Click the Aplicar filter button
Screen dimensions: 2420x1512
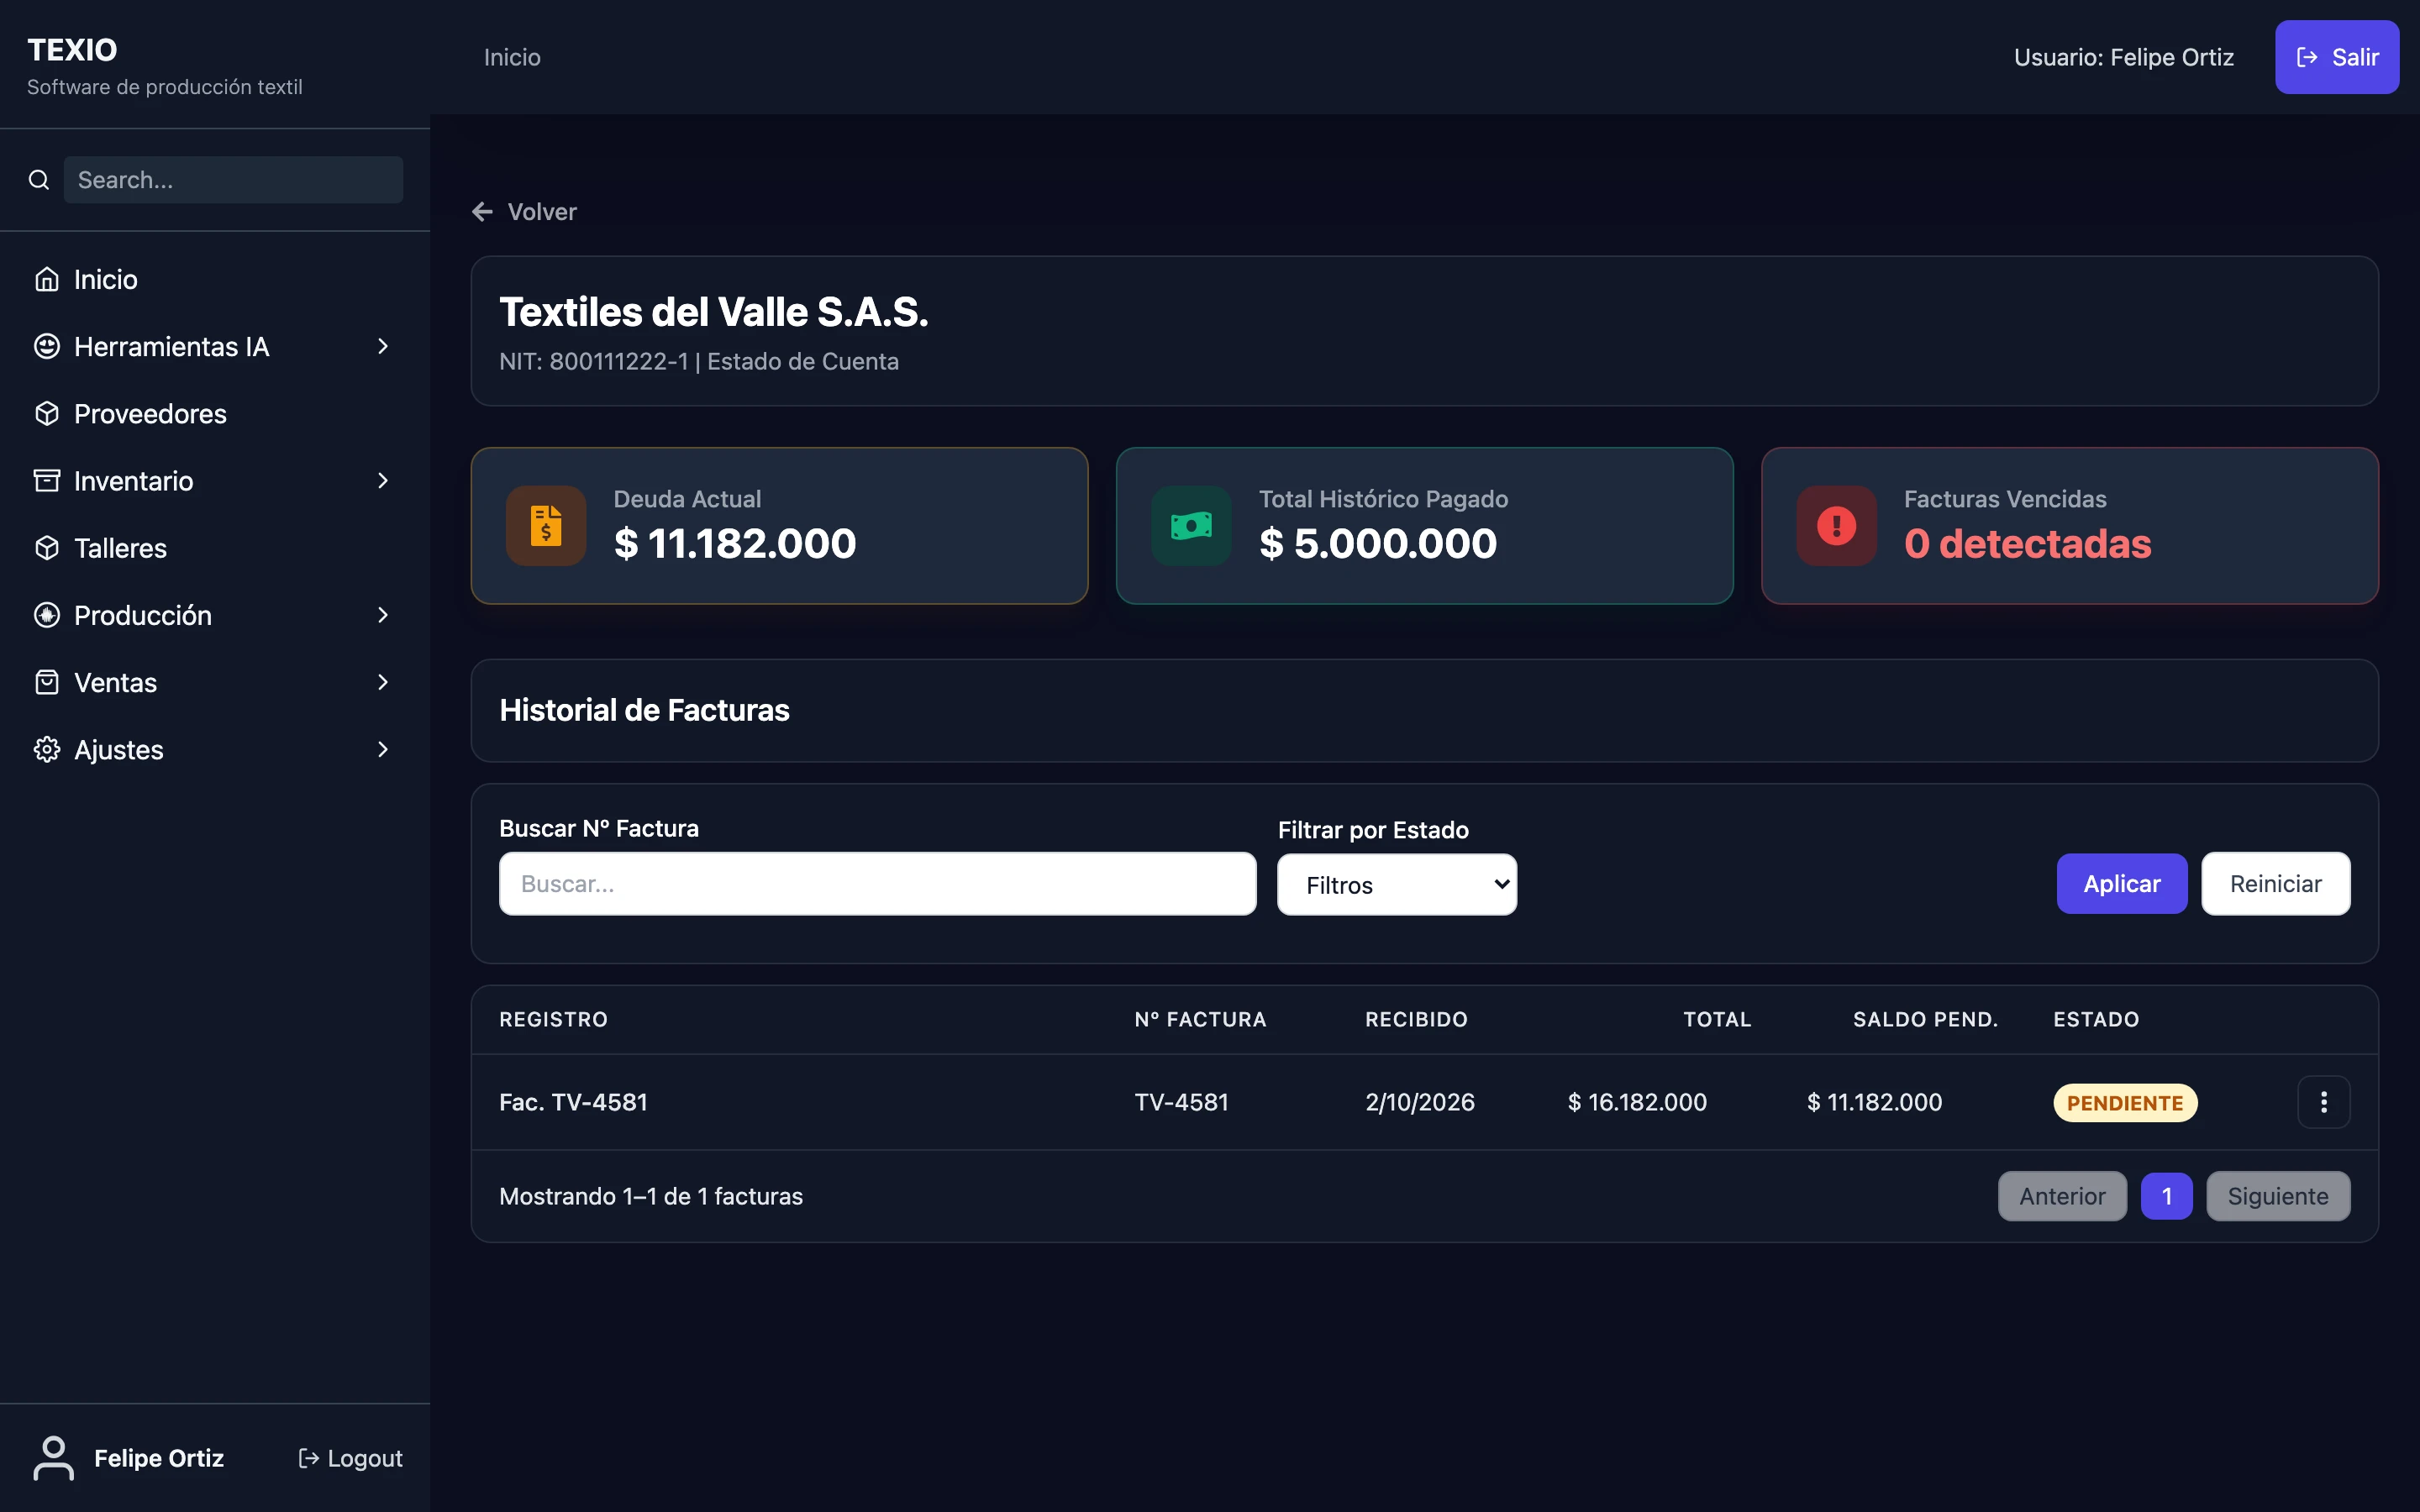(2121, 884)
